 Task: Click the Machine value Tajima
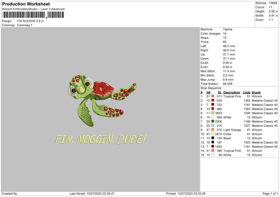tap(228, 29)
